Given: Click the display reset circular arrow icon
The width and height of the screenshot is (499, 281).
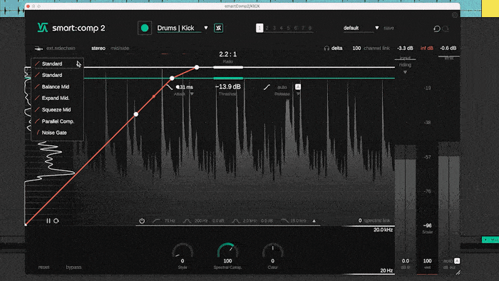Looking at the screenshot, I should coord(56,220).
